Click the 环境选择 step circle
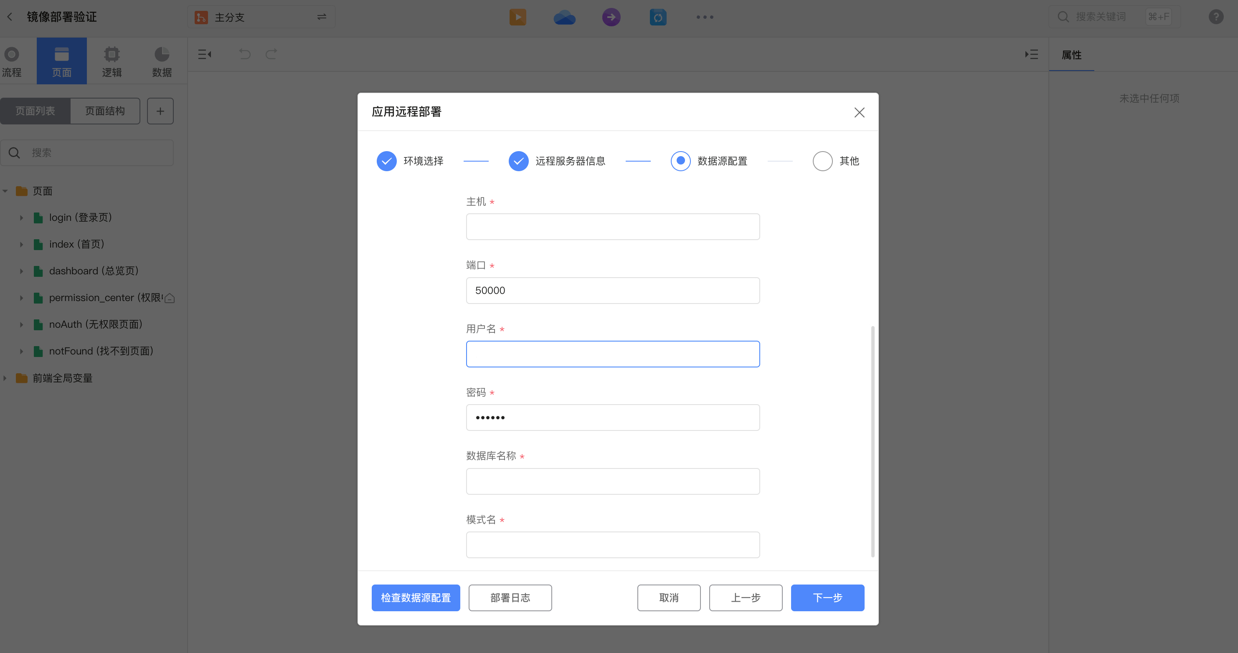Image resolution: width=1238 pixels, height=653 pixels. coord(386,161)
